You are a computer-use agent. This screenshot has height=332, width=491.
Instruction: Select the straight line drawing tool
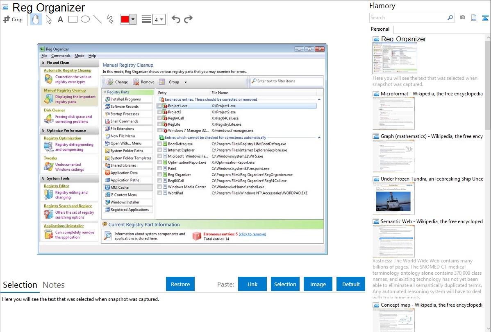coord(98,19)
